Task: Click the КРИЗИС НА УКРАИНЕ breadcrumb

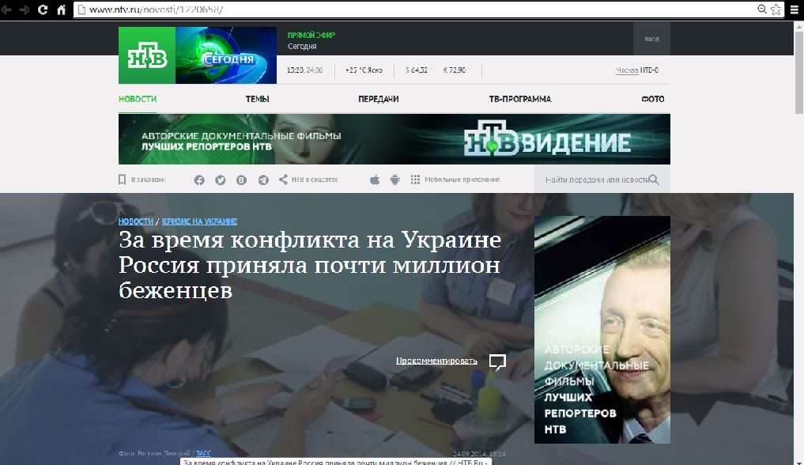Action: [x=199, y=221]
